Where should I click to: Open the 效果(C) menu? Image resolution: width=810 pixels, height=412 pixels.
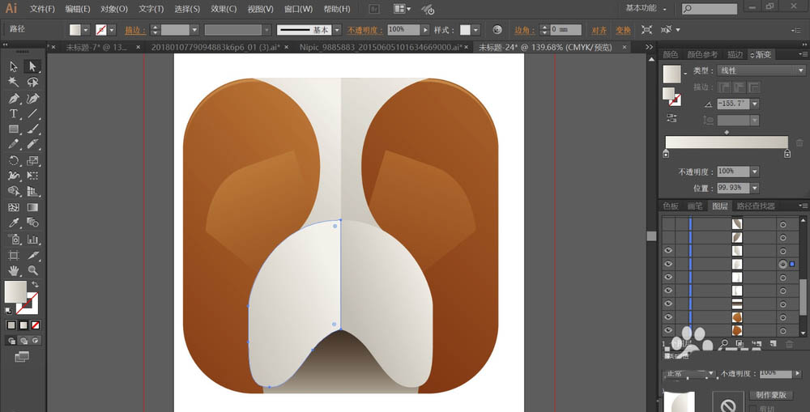[x=224, y=9]
